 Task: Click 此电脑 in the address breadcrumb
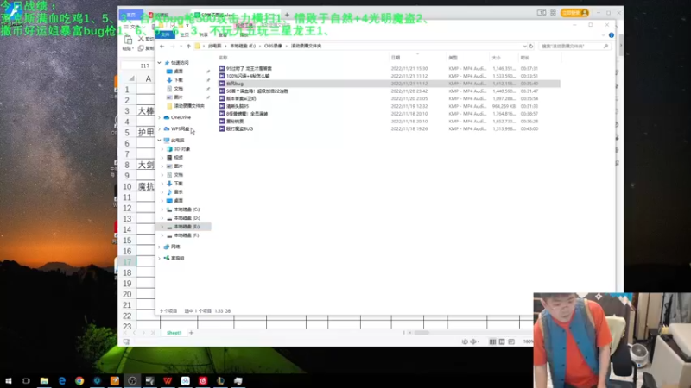pos(214,47)
